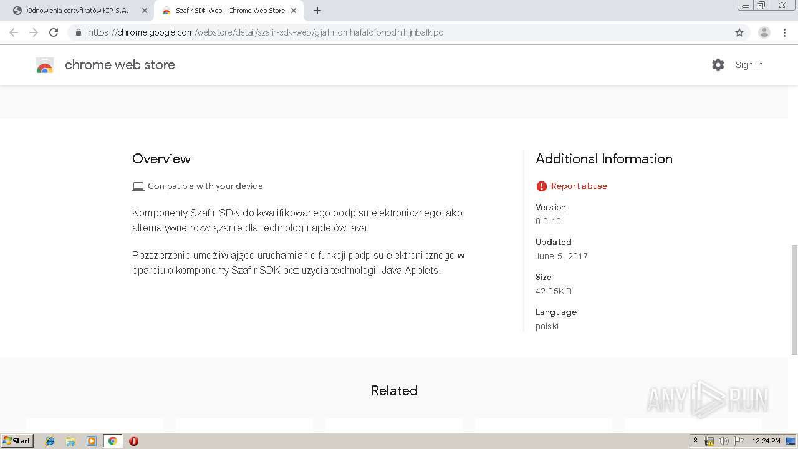Click the network tray icon
This screenshot has height=449, width=798.
click(709, 441)
